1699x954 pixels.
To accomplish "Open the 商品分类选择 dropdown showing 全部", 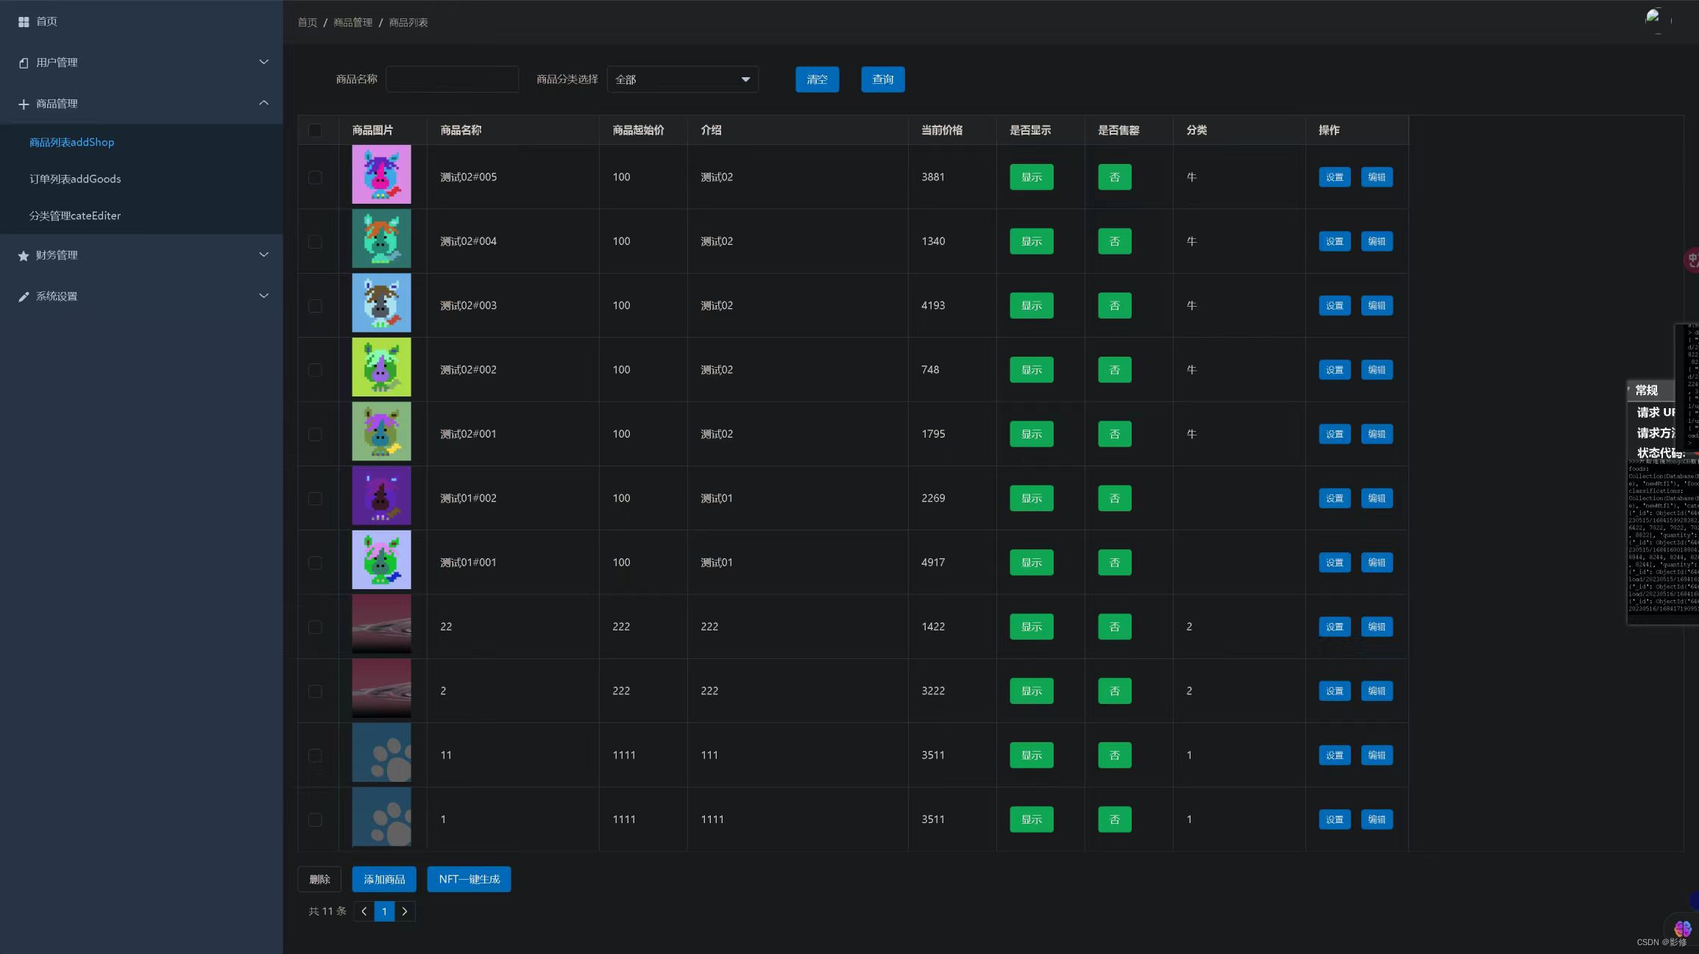I will (x=682, y=79).
